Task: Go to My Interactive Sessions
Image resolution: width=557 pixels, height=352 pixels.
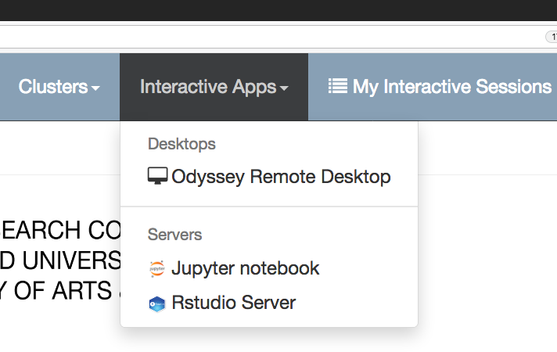Action: [x=440, y=87]
